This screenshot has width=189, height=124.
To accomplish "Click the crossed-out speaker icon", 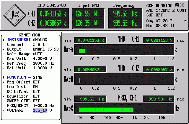I will (182, 5).
